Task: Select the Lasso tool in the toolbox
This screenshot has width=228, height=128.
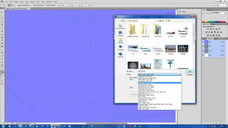Action: (x=2, y=18)
